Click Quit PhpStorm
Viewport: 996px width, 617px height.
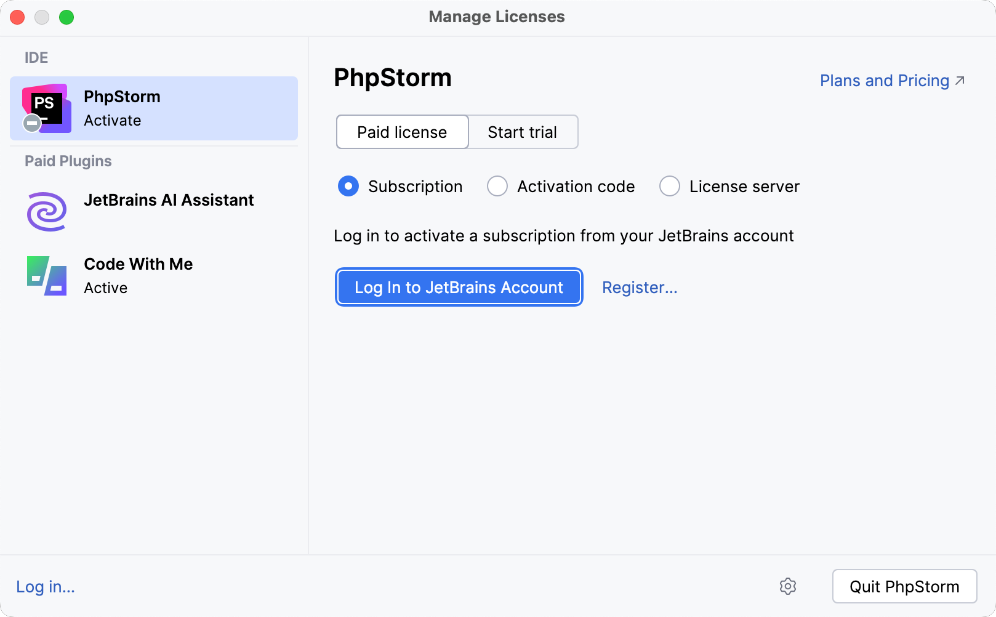tap(904, 586)
